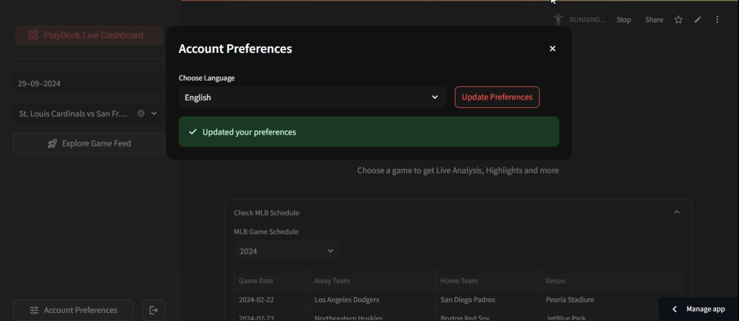
Task: Click the Share option
Action: click(654, 19)
